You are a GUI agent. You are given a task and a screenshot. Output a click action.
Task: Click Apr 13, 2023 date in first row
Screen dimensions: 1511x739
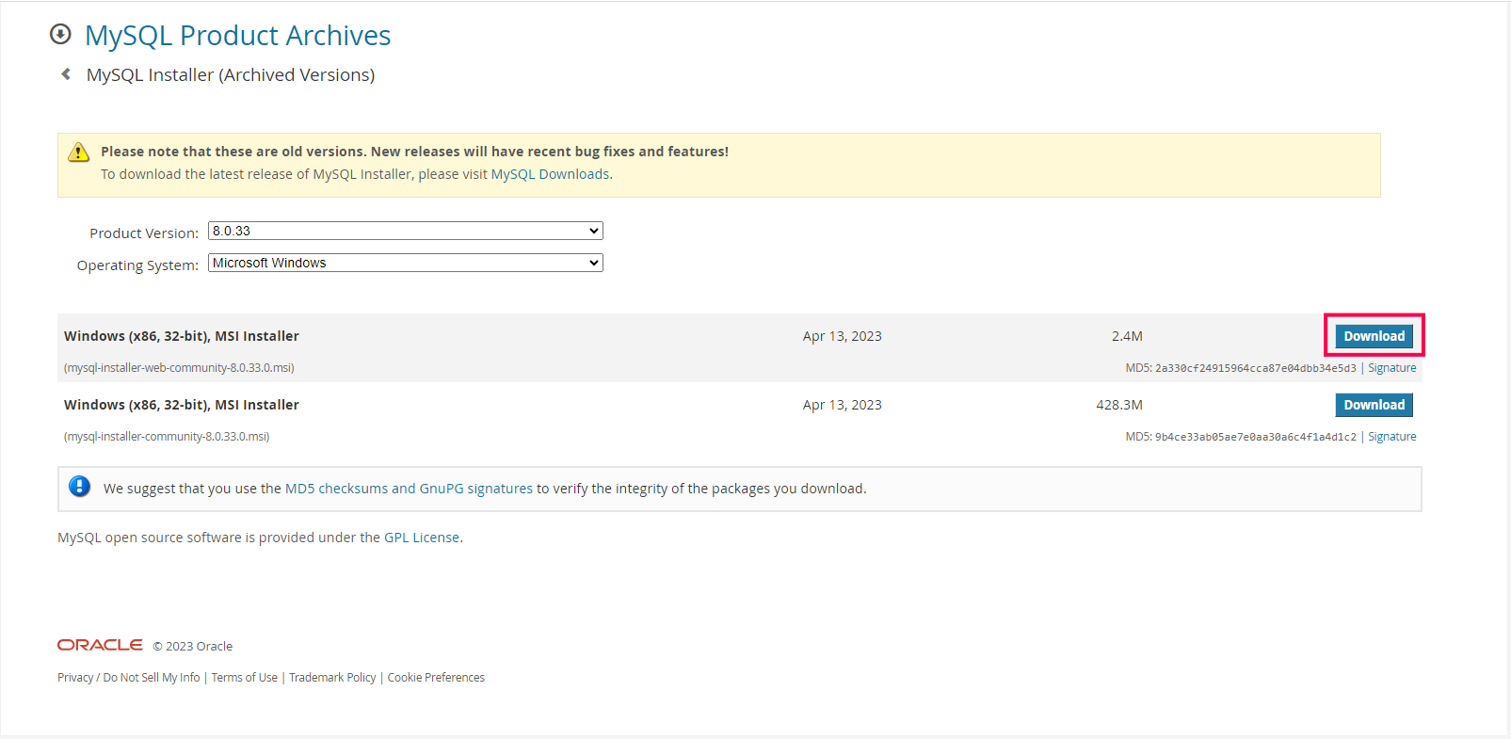coord(843,336)
